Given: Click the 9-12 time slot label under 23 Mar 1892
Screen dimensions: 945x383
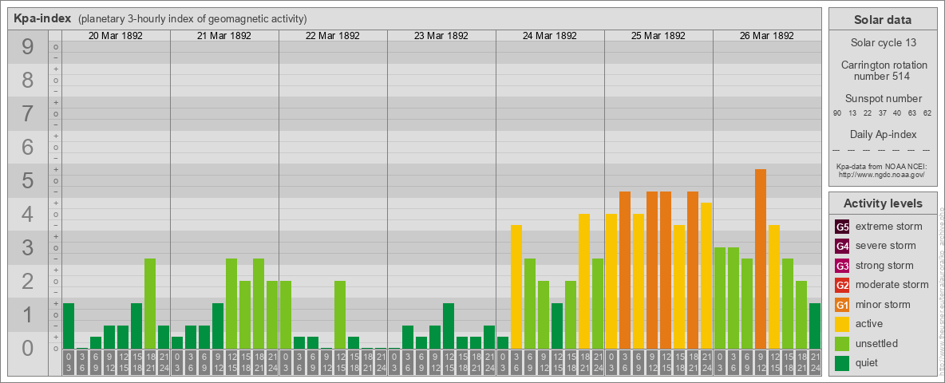Looking at the screenshot, I should (x=435, y=362).
